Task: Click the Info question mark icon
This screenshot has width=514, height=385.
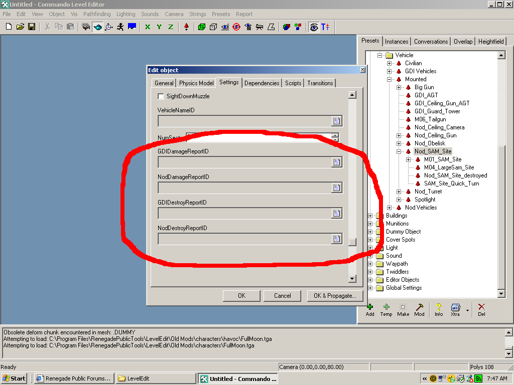Action: pyautogui.click(x=439, y=307)
